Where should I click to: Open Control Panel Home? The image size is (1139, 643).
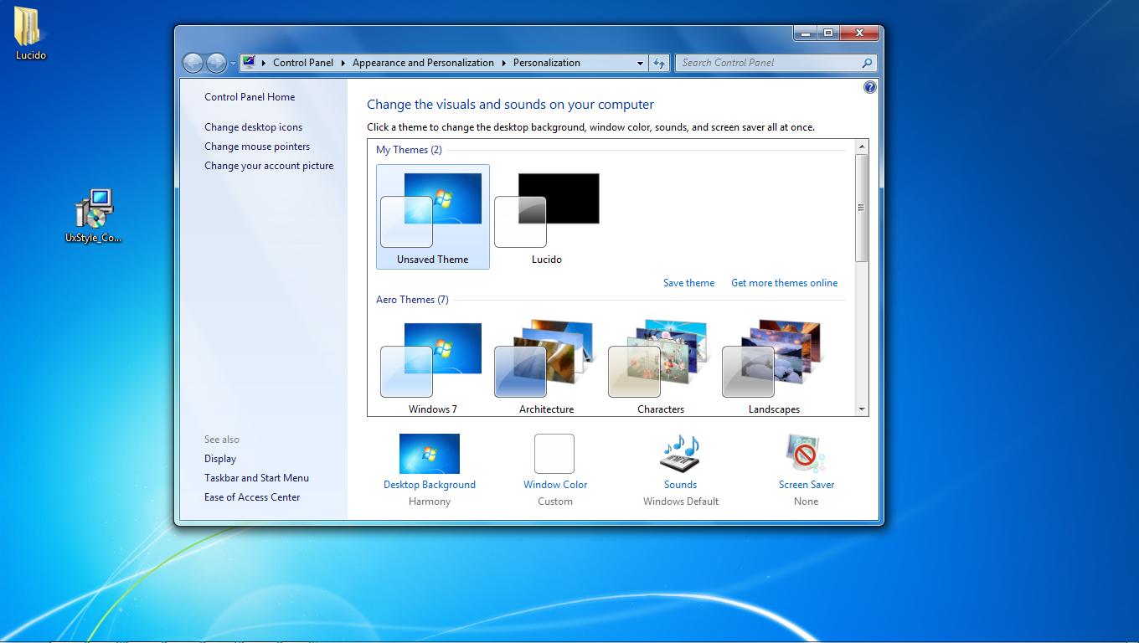[x=250, y=97]
